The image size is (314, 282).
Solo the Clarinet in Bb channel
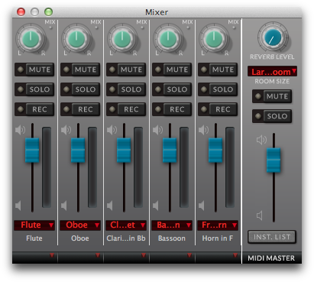tap(126, 89)
